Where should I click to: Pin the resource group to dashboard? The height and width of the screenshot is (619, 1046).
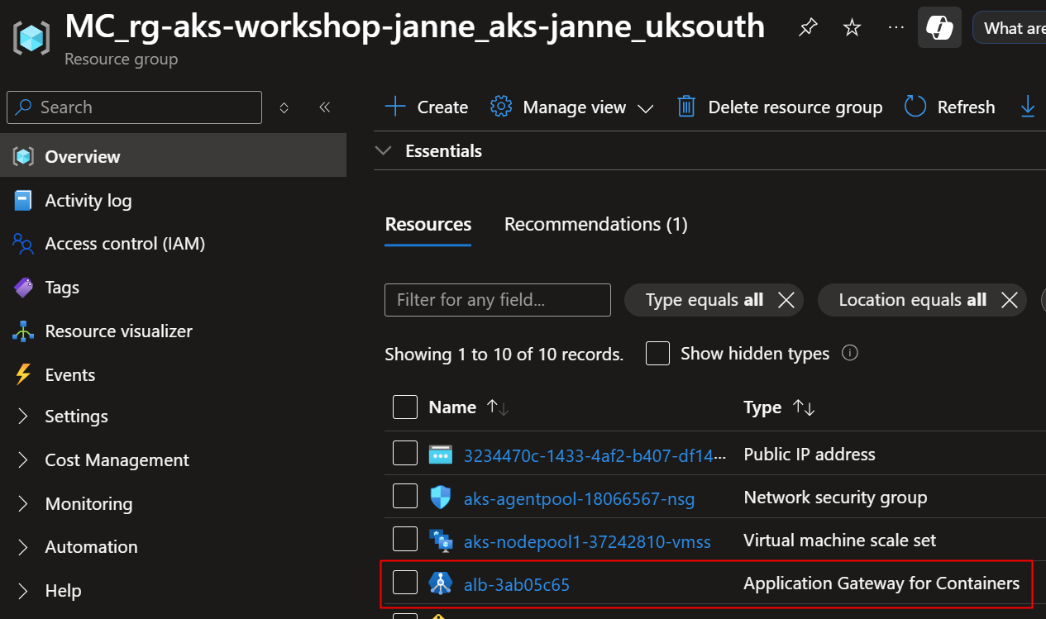pos(807,28)
